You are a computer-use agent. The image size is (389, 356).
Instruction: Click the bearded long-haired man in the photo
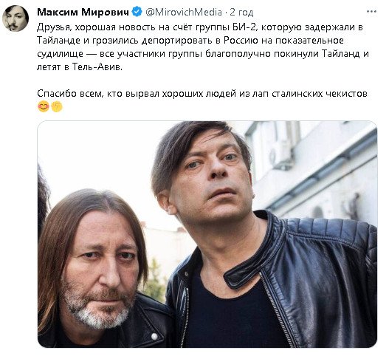tap(97, 268)
